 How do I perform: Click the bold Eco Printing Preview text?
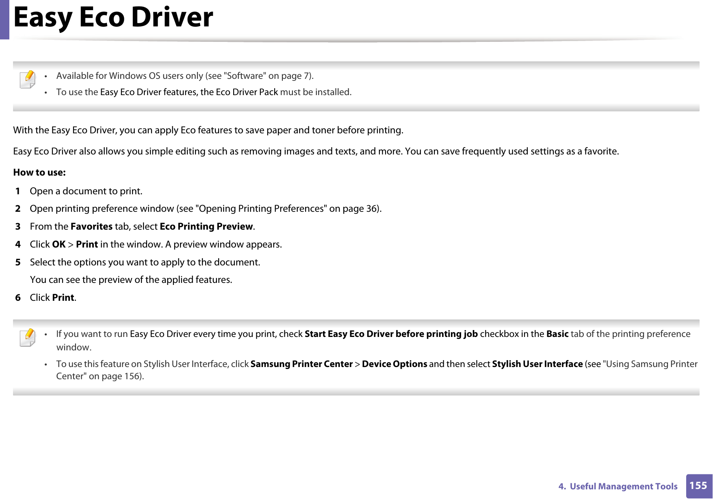[206, 226]
